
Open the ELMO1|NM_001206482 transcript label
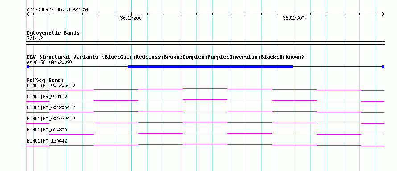coord(51,107)
